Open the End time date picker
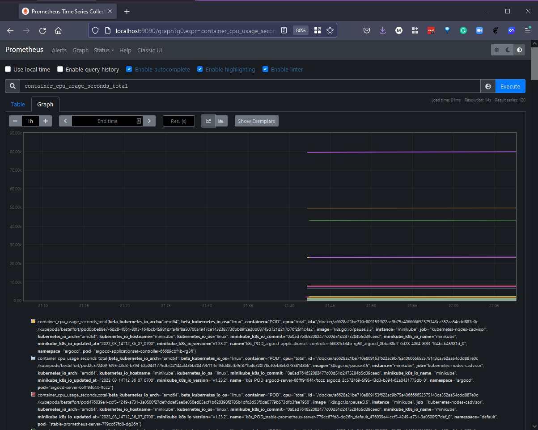 [x=107, y=121]
